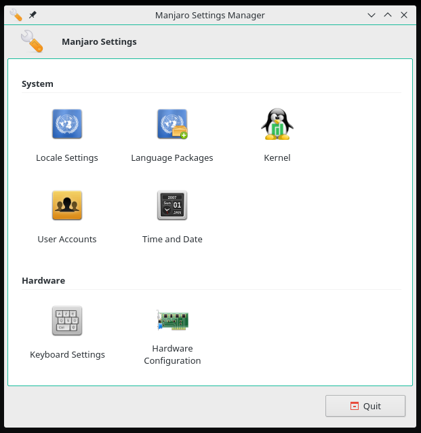Click the Hardware Configuration label

pyautogui.click(x=172, y=354)
